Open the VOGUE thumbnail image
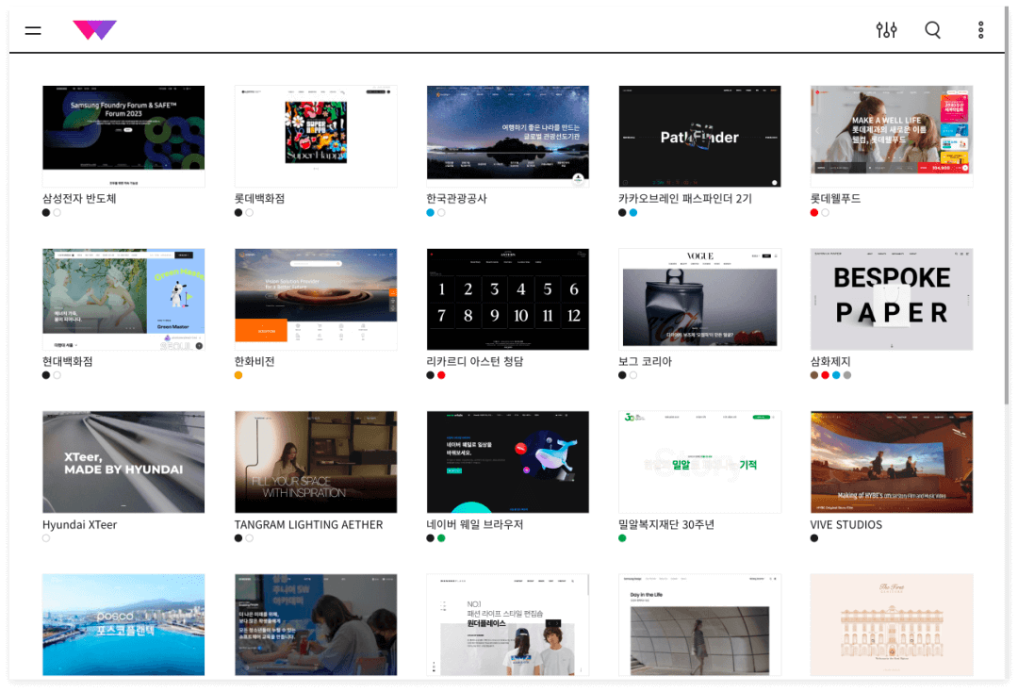Image resolution: width=1018 pixels, height=692 pixels. (699, 299)
